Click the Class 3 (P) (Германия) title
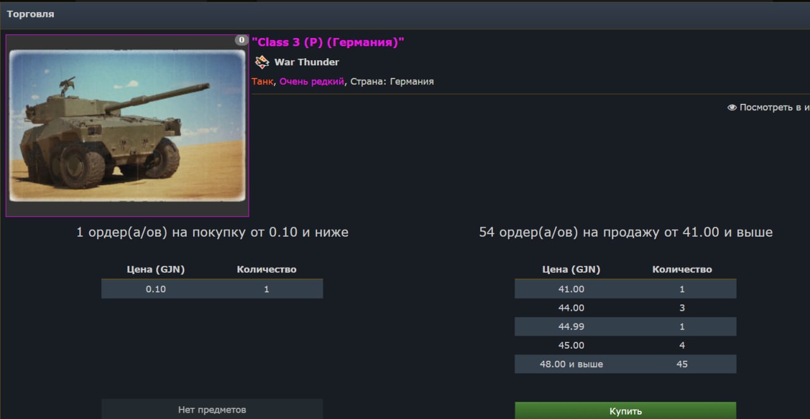 tap(328, 42)
